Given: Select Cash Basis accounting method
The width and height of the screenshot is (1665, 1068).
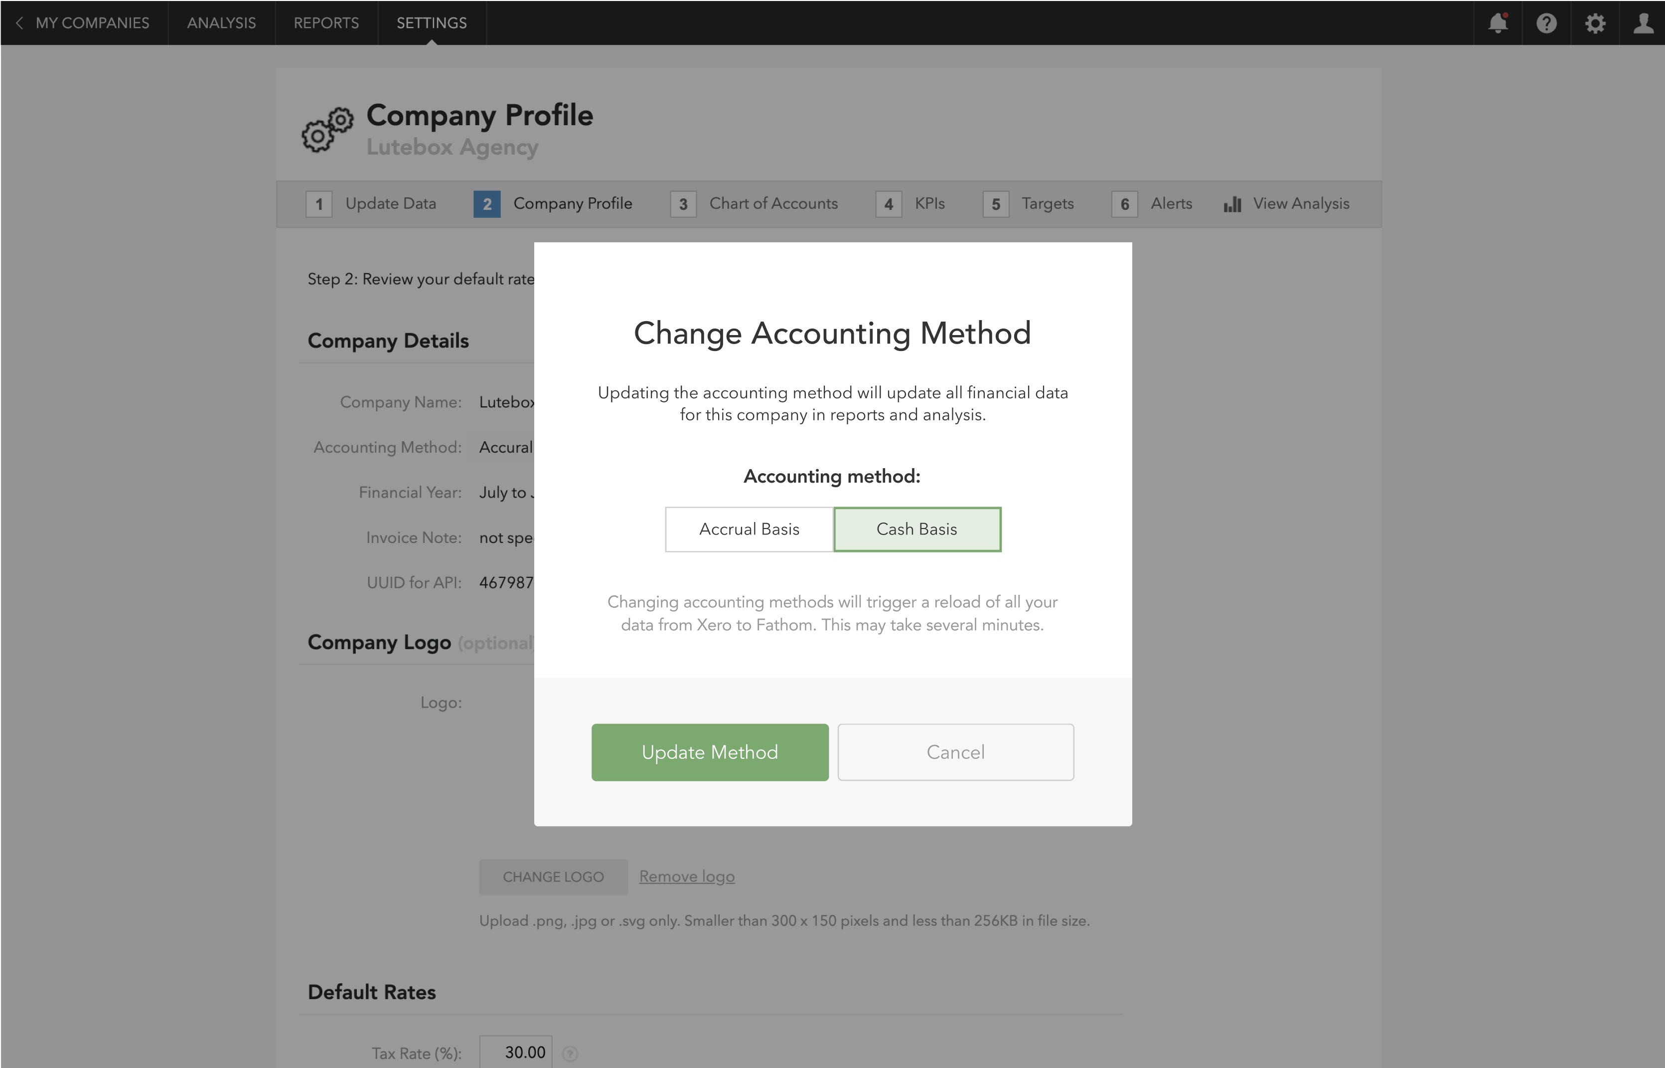Looking at the screenshot, I should [917, 529].
